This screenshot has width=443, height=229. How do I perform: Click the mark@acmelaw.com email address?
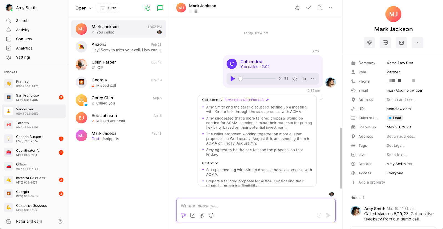pos(405,90)
